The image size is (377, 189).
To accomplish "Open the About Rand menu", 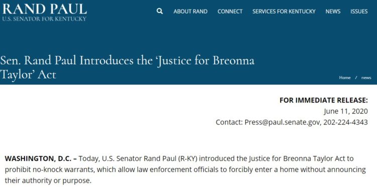I will [x=191, y=11].
